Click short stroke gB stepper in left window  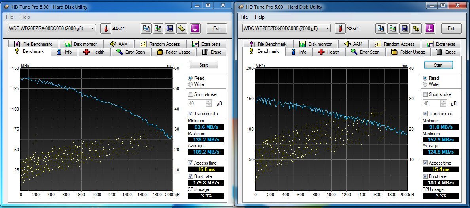click(x=209, y=103)
